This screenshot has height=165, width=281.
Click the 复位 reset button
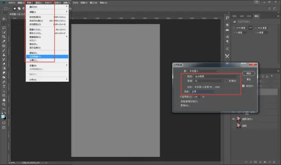[x=249, y=79]
